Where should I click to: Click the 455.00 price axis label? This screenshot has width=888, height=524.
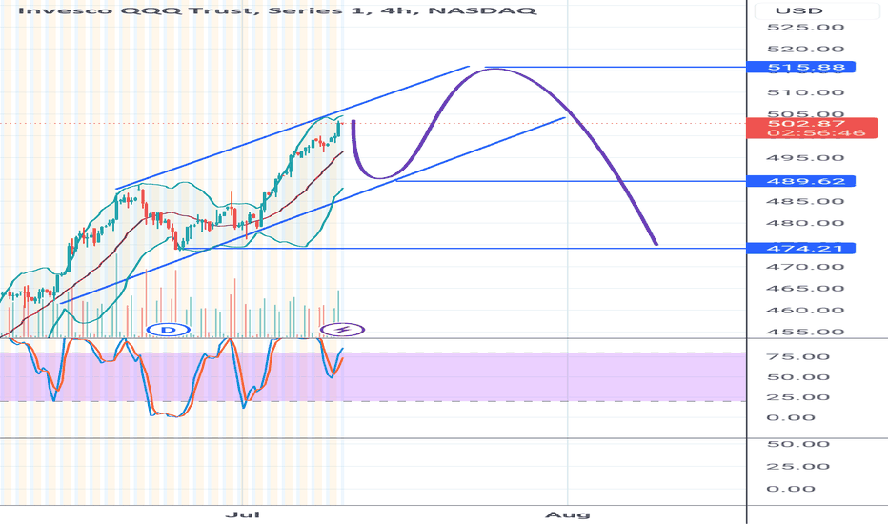click(805, 332)
